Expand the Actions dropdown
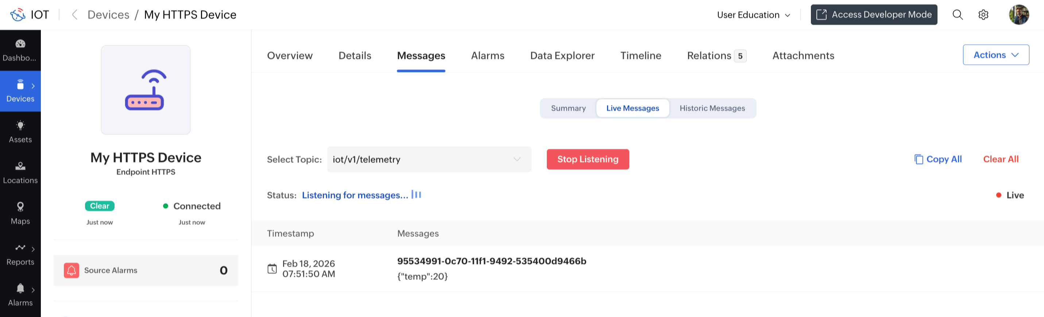1044x317 pixels. coord(995,55)
